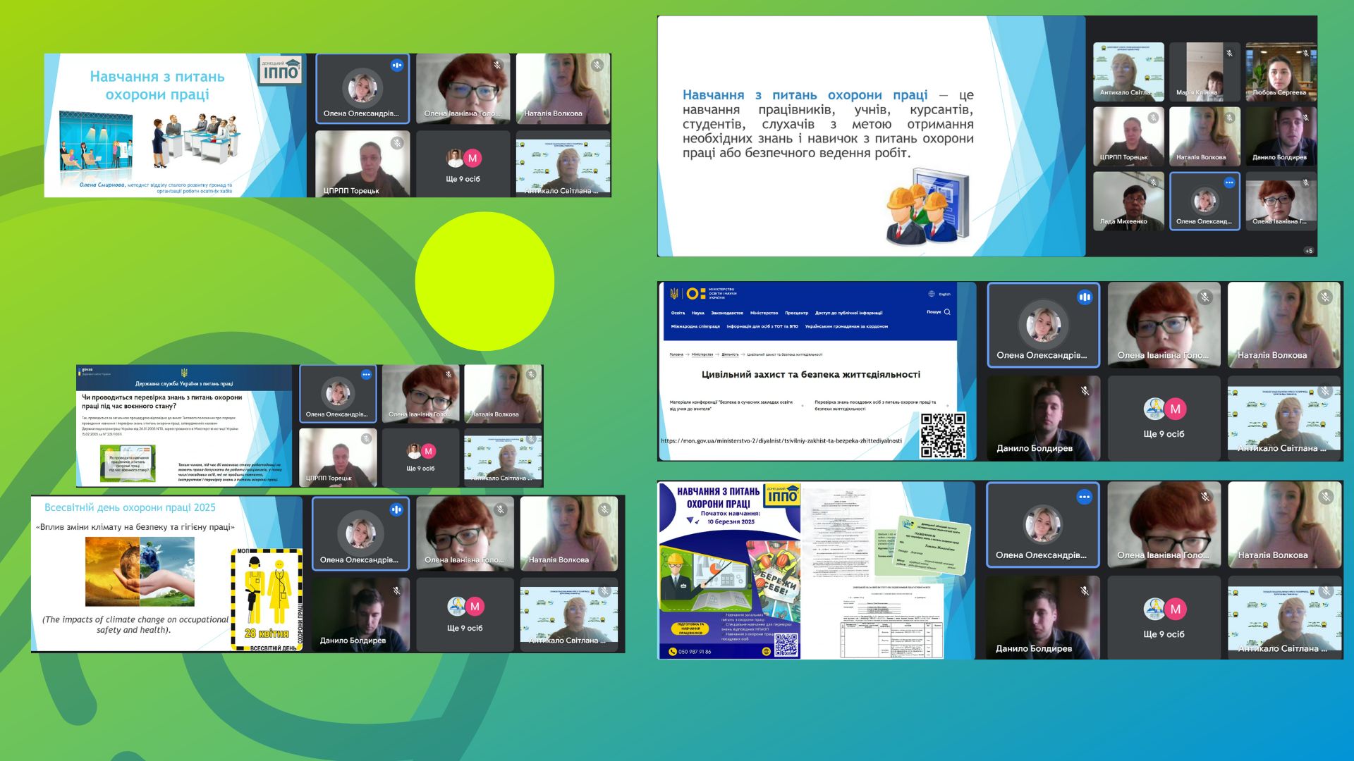1354x761 pixels.
Task: Click the Головна breadcrumb link
Action: tap(676, 354)
